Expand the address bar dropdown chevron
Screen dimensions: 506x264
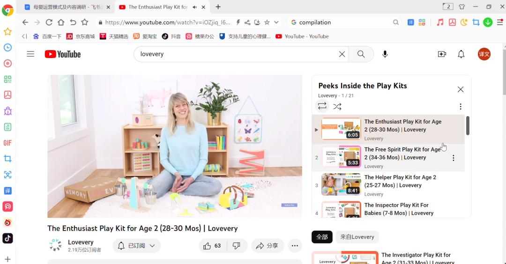(x=276, y=22)
